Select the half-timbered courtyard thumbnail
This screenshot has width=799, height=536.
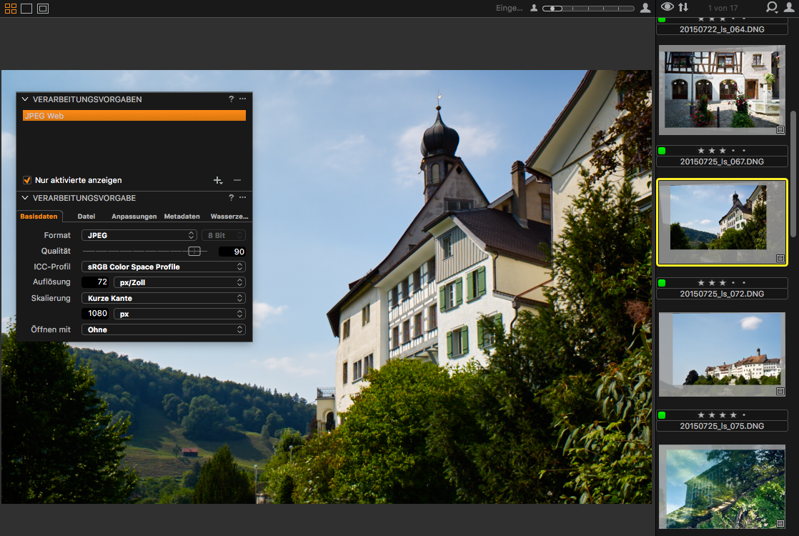tap(722, 90)
